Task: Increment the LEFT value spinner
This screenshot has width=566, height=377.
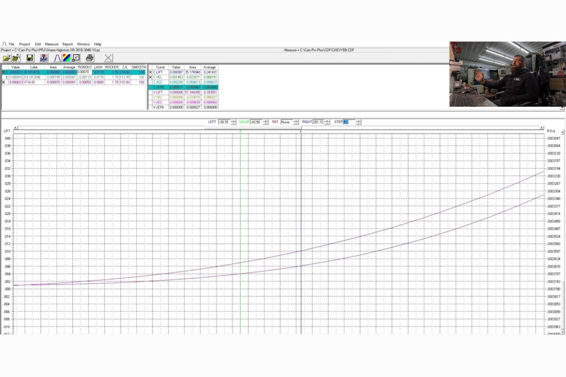Action: tap(233, 121)
